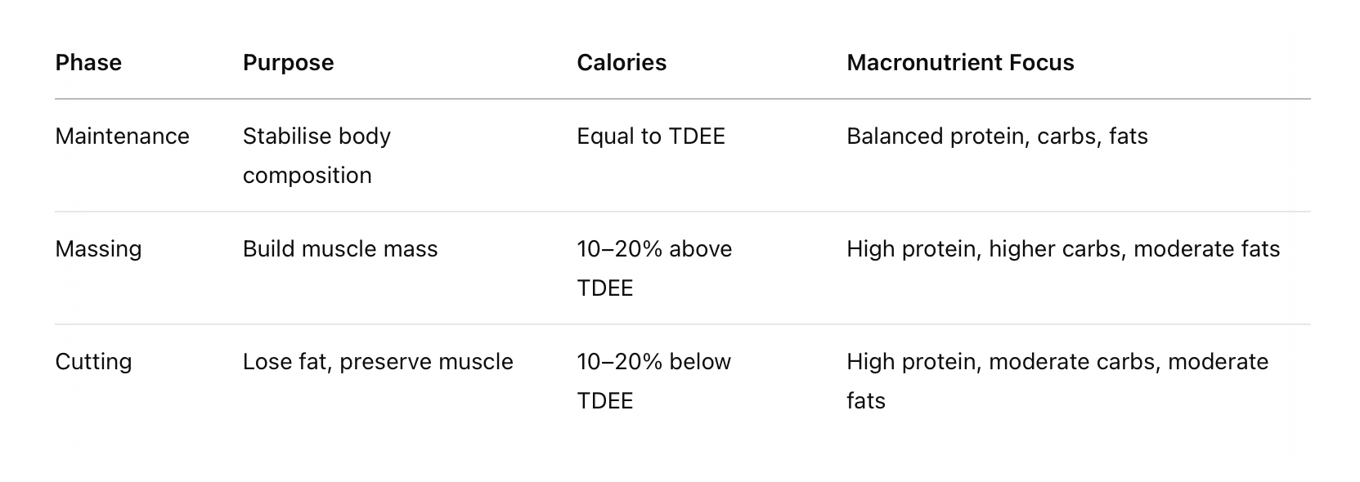The image size is (1360, 482).
Task: Click the Phase column header
Action: point(88,63)
